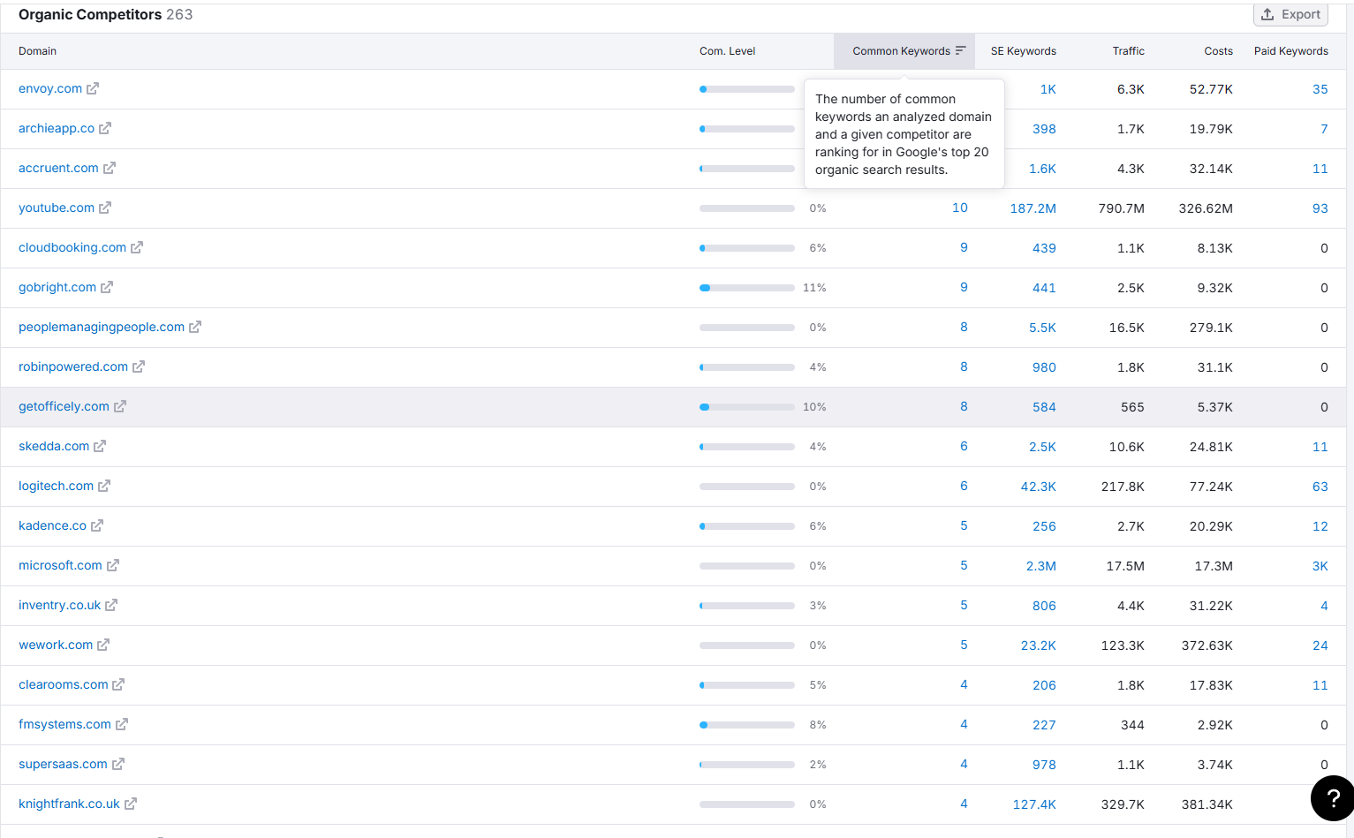Open the knightfrank.co.uk domain link
This screenshot has width=1354, height=838.
pyautogui.click(x=69, y=804)
